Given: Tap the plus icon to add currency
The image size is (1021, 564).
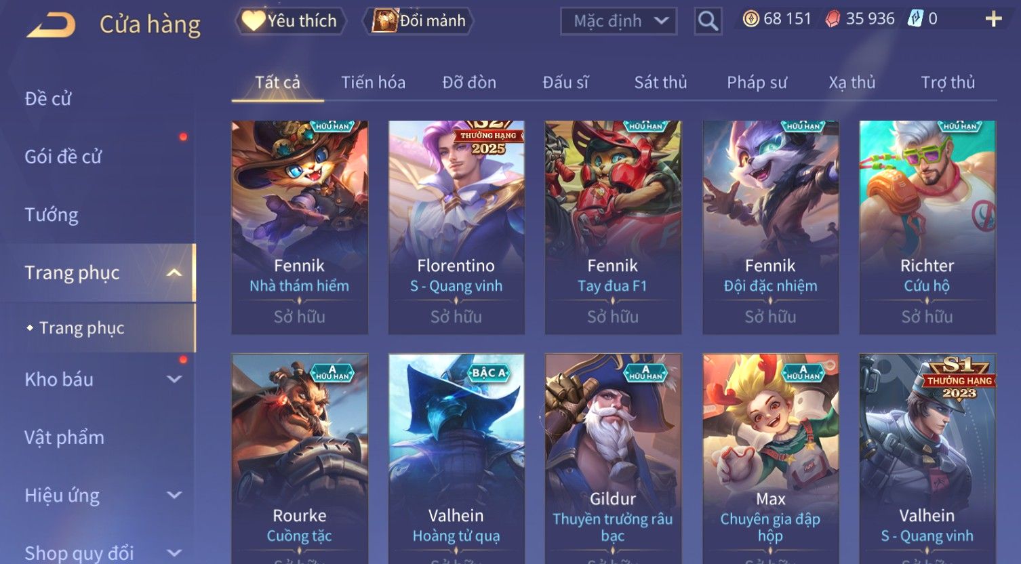Looking at the screenshot, I should [x=993, y=19].
